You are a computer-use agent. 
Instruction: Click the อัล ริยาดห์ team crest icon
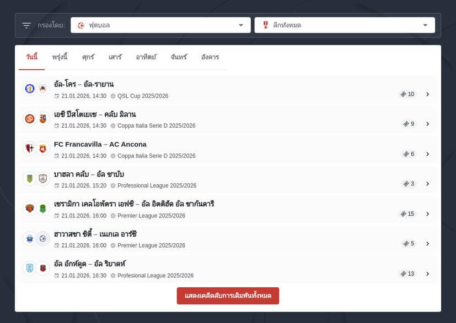point(43,269)
